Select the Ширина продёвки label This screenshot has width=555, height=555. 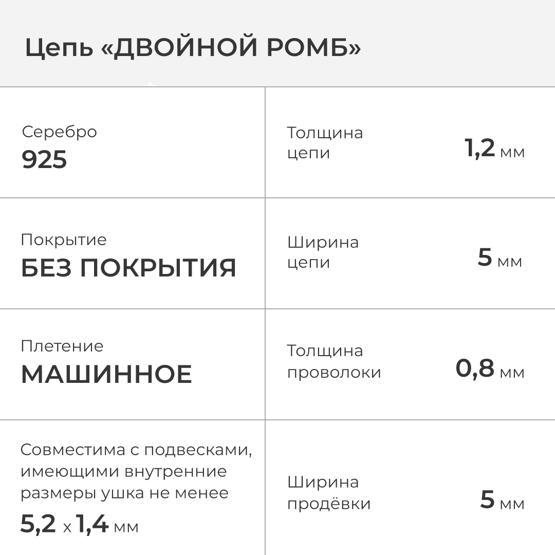[x=329, y=493]
